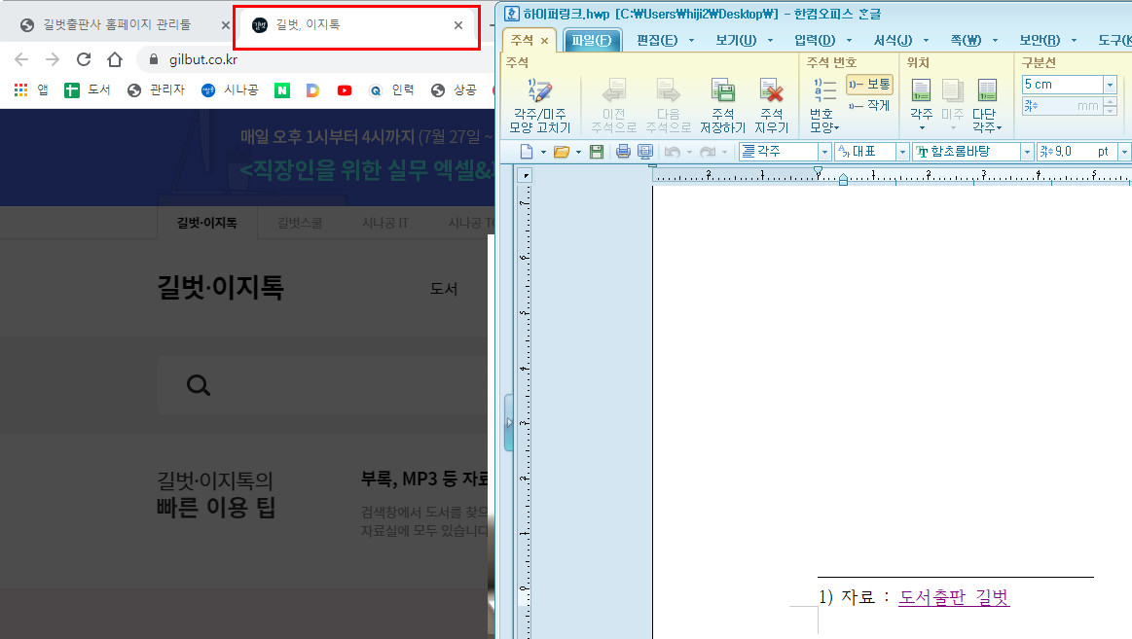Open the 입력(D) menu
This screenshot has width=1132, height=639.
(815, 41)
